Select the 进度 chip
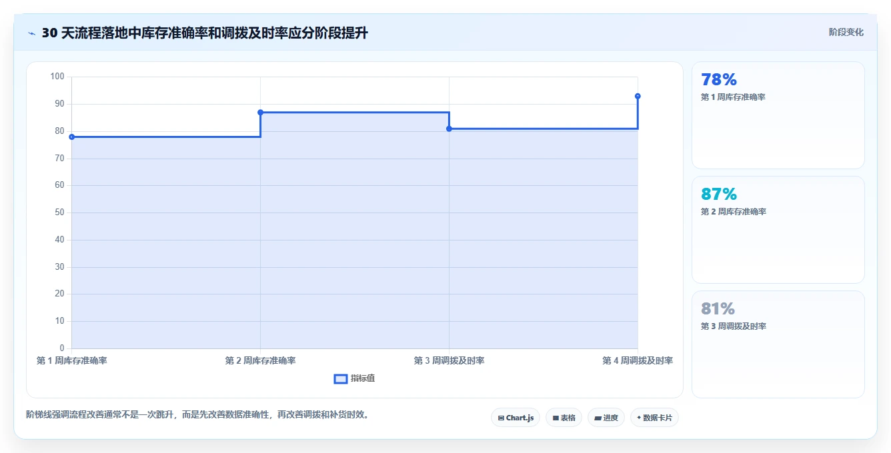The height and width of the screenshot is (453, 891). click(x=606, y=418)
